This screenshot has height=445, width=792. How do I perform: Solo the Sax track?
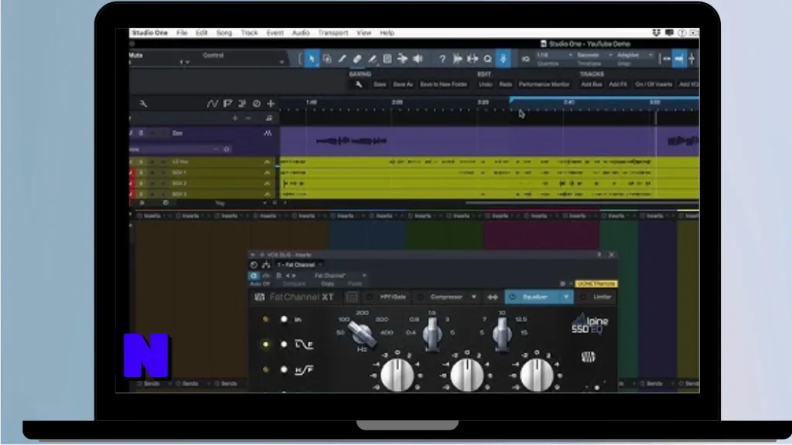(x=141, y=133)
